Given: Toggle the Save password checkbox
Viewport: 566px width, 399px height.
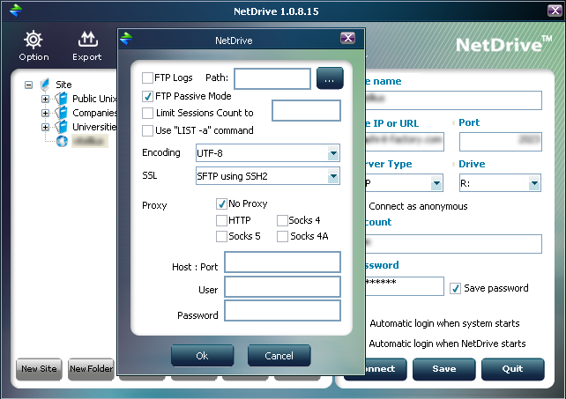Looking at the screenshot, I should pyautogui.click(x=455, y=288).
